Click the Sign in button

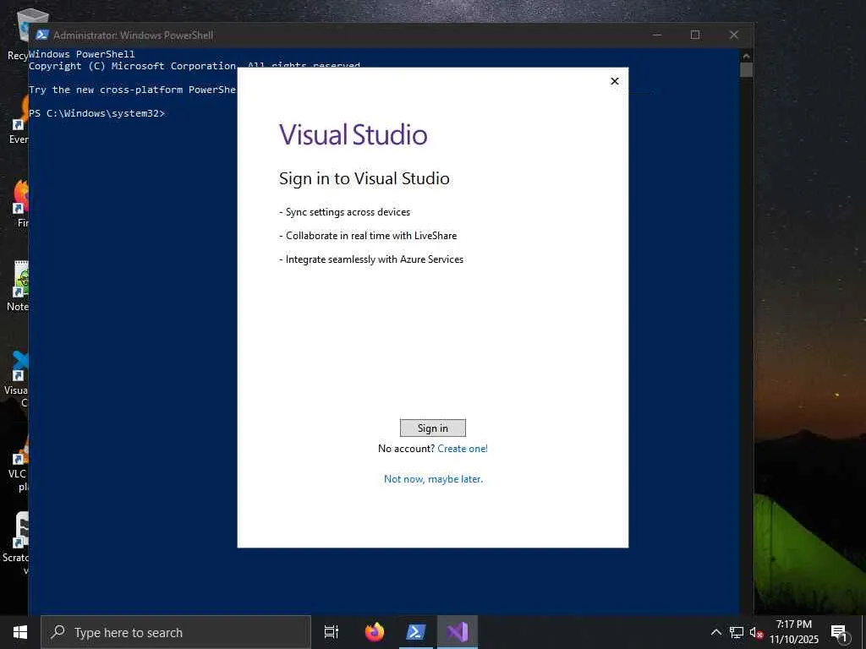point(432,428)
